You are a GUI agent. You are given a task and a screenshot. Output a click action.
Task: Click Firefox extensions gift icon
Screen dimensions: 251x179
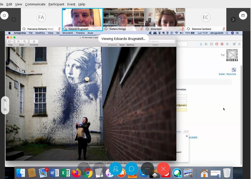click(234, 44)
